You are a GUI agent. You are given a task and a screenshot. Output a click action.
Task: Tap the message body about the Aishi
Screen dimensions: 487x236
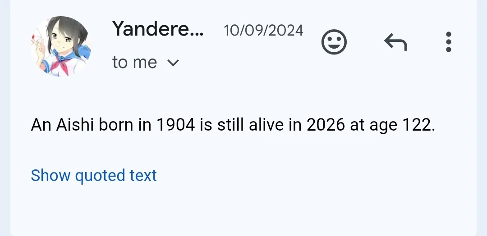pyautogui.click(x=233, y=125)
